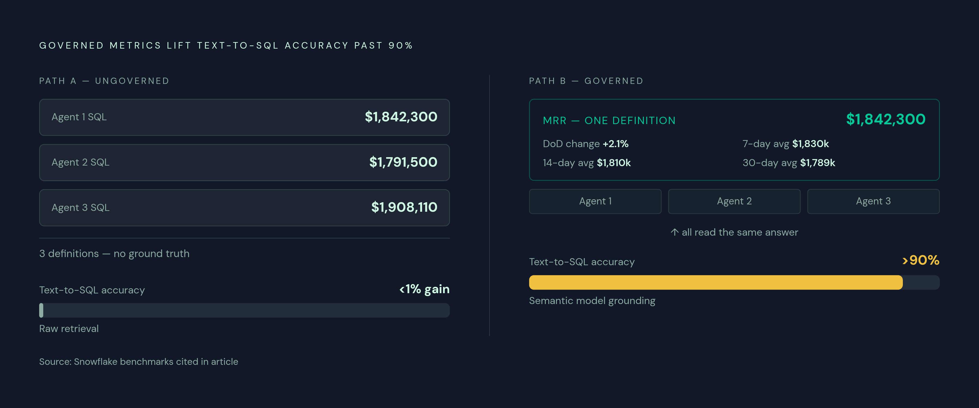
Task: Click the MRR one definition card value $1,842,300
Action: [x=885, y=119]
